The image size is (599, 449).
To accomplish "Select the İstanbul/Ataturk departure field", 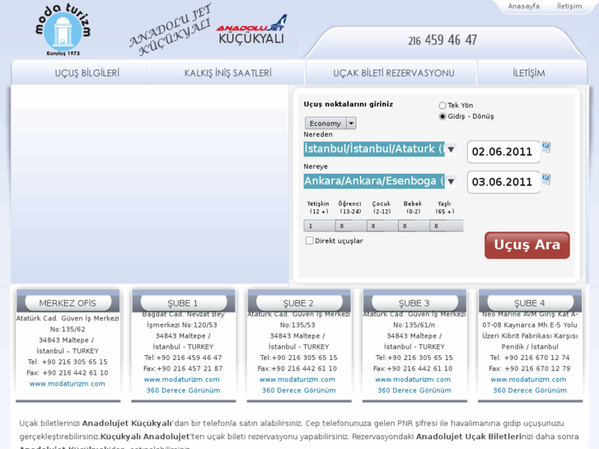I will (x=374, y=148).
